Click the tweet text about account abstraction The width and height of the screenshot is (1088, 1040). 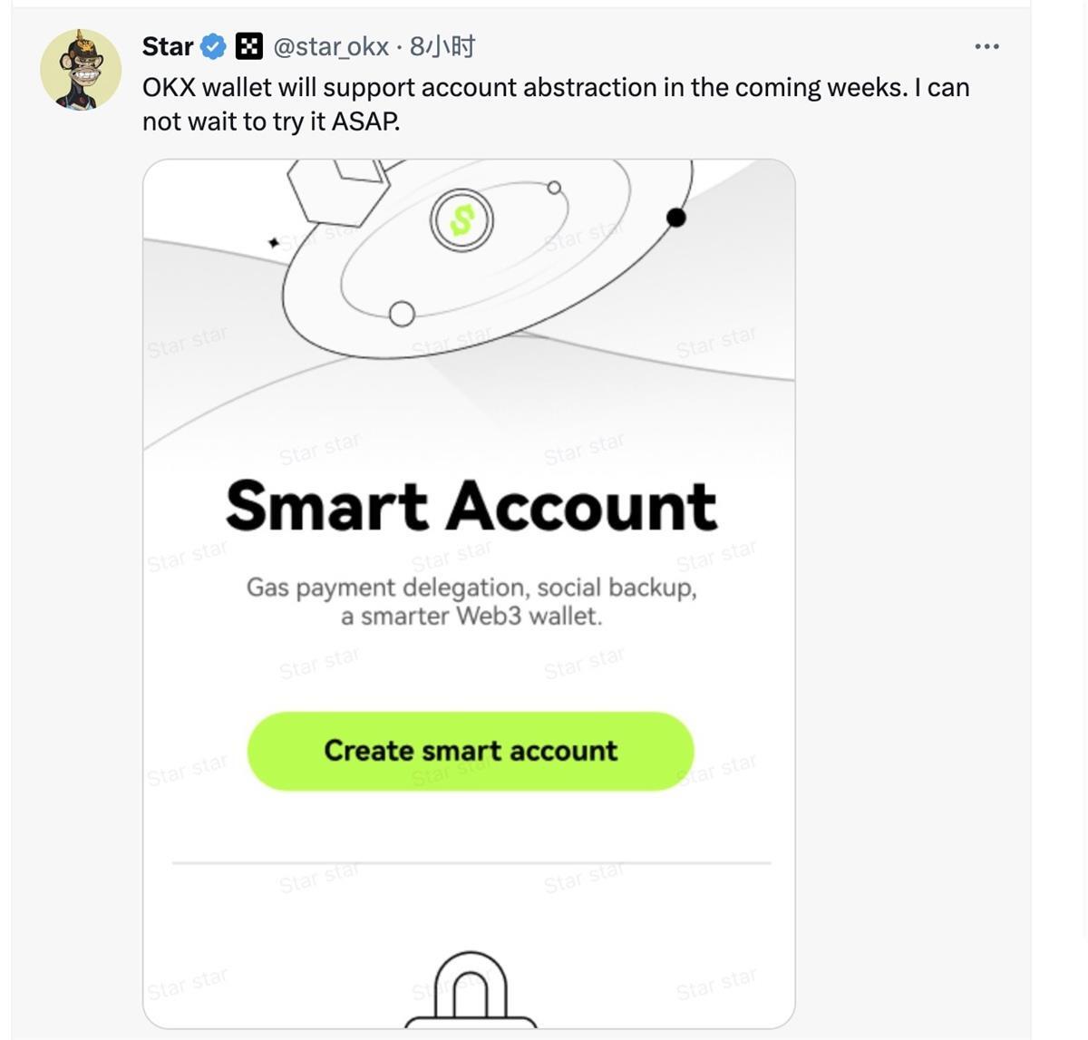point(556,104)
